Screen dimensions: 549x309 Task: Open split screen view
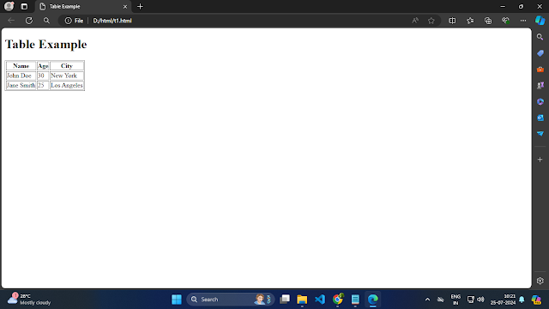point(452,21)
